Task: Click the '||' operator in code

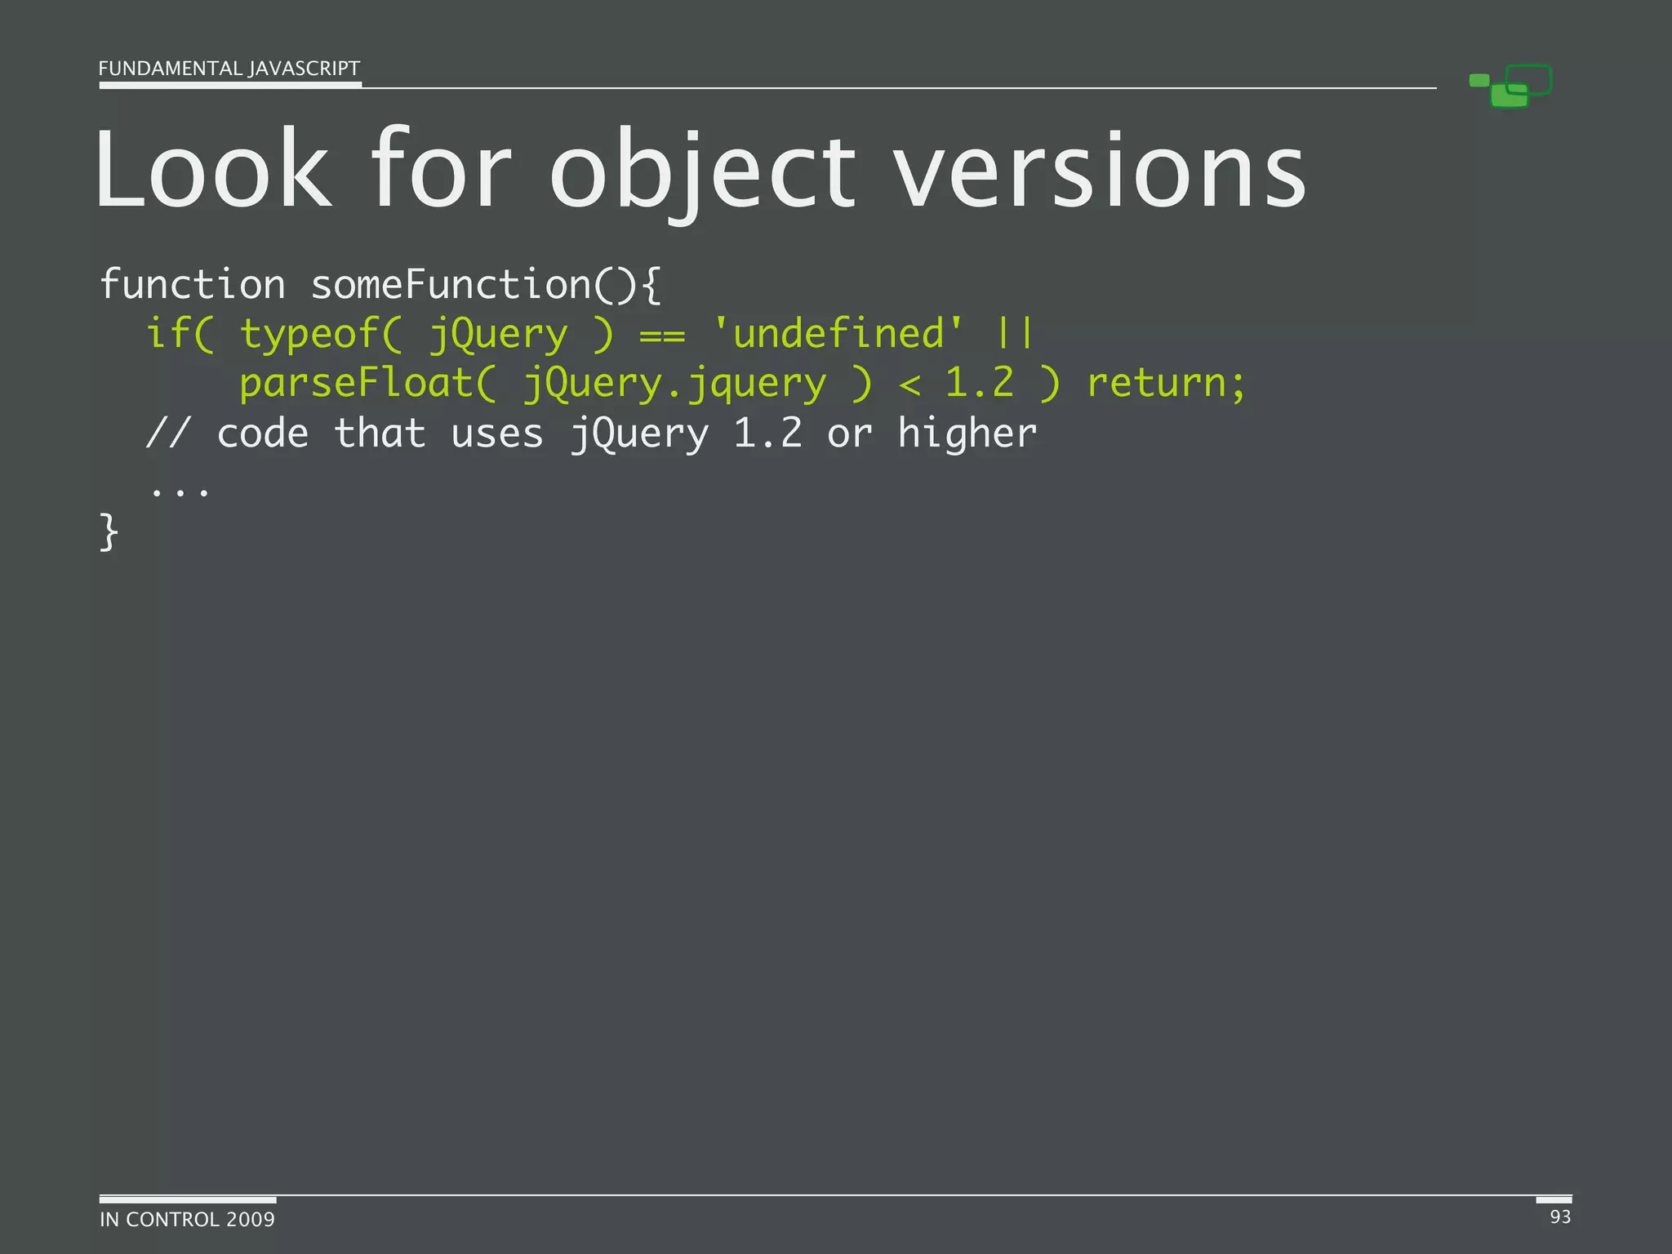Action: (x=1016, y=334)
